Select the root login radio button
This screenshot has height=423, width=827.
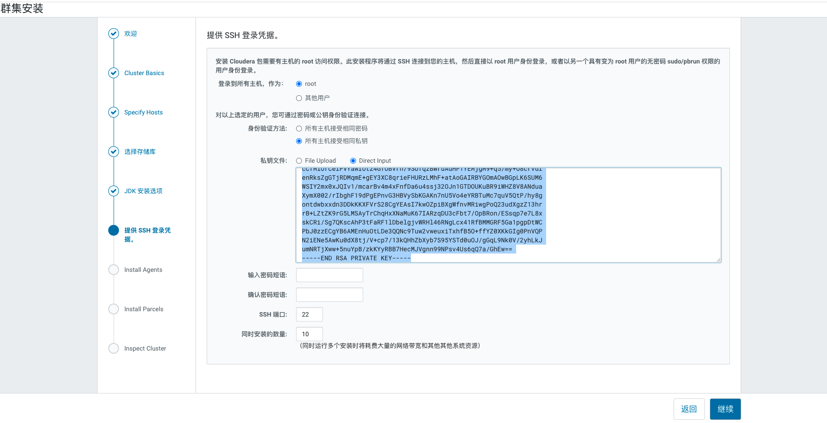[x=299, y=84]
